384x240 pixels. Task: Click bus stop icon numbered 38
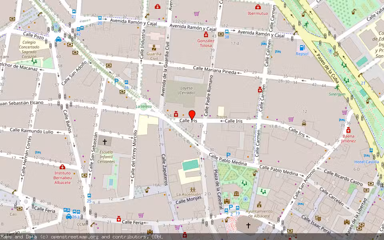pyautogui.click(x=227, y=32)
